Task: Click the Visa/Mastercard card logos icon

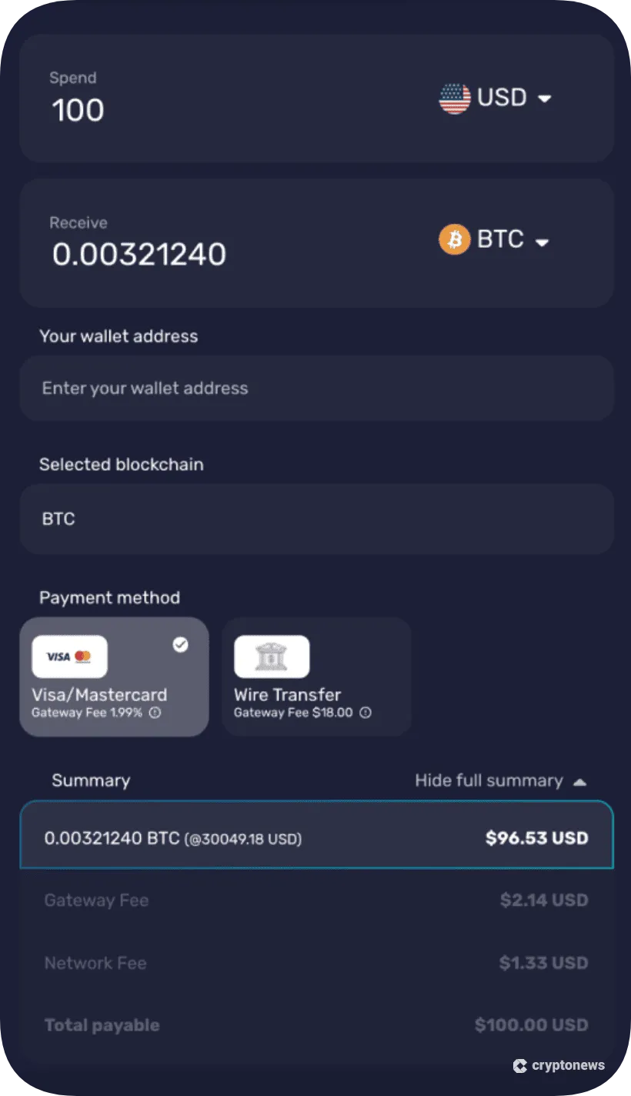Action: pos(69,656)
